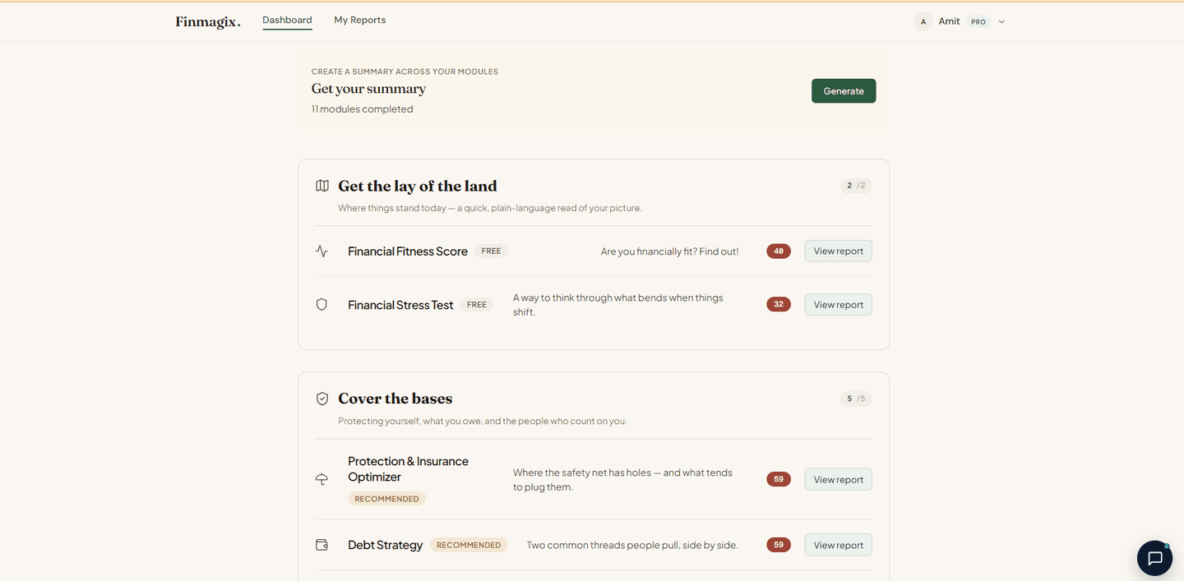Click the Generate summary button
Screen dimensions: 1184x581
tap(844, 91)
